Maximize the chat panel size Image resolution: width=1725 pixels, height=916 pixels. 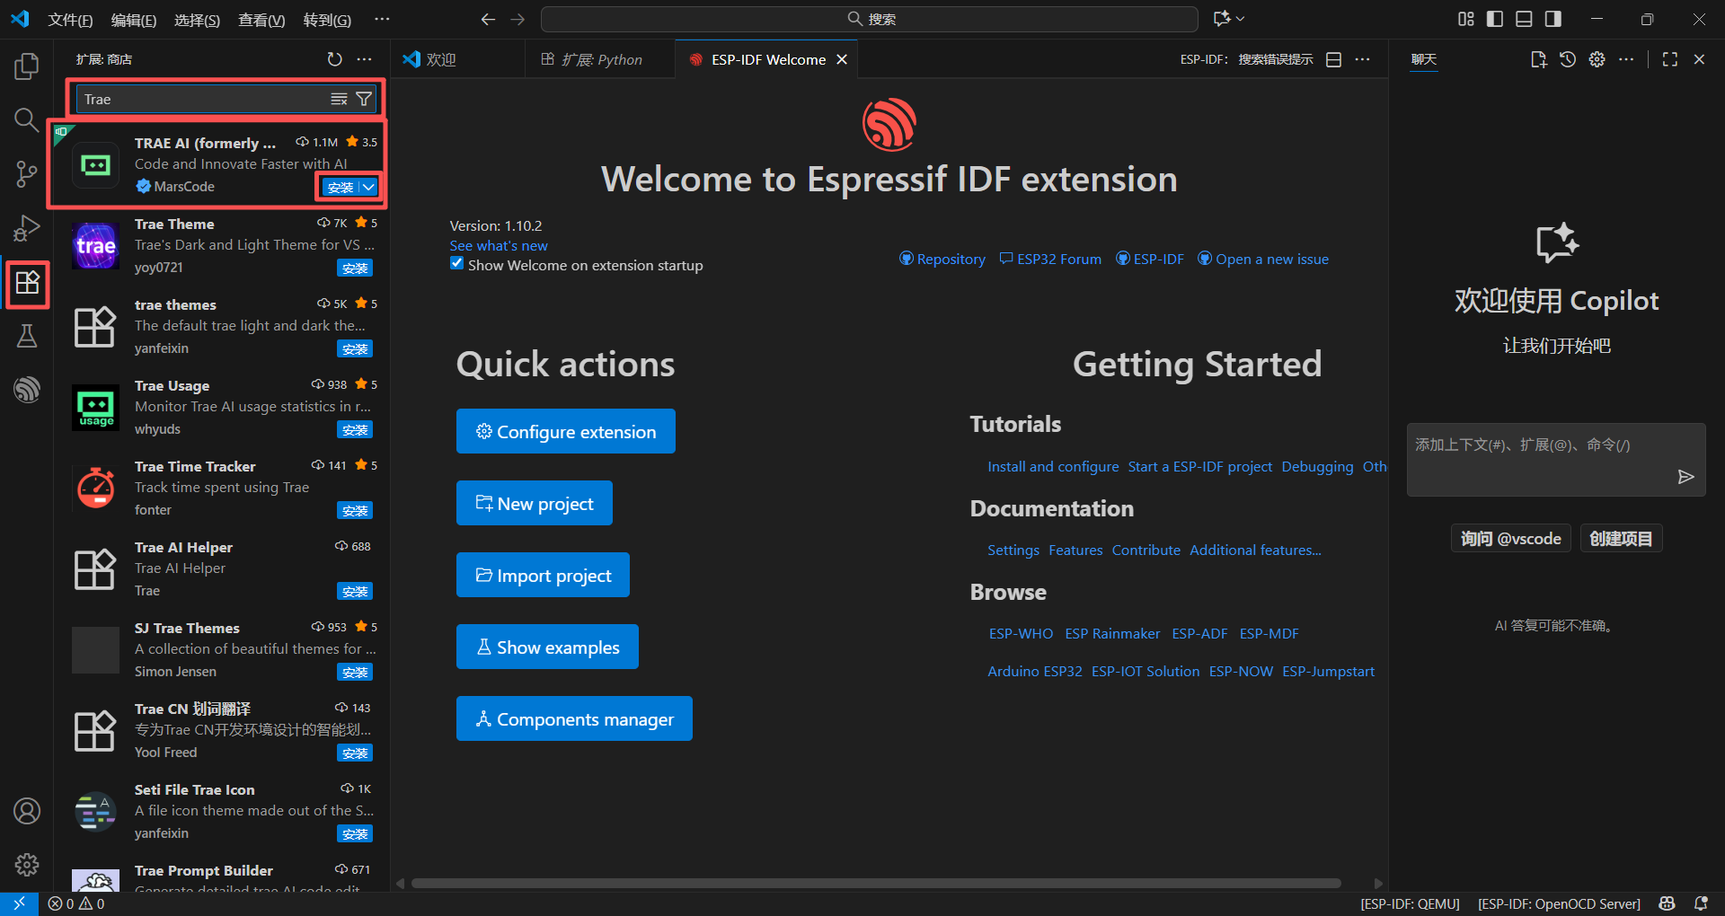click(1670, 59)
